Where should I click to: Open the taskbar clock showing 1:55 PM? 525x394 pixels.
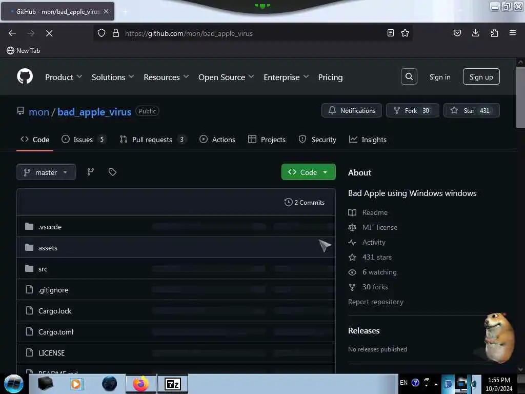(499, 384)
